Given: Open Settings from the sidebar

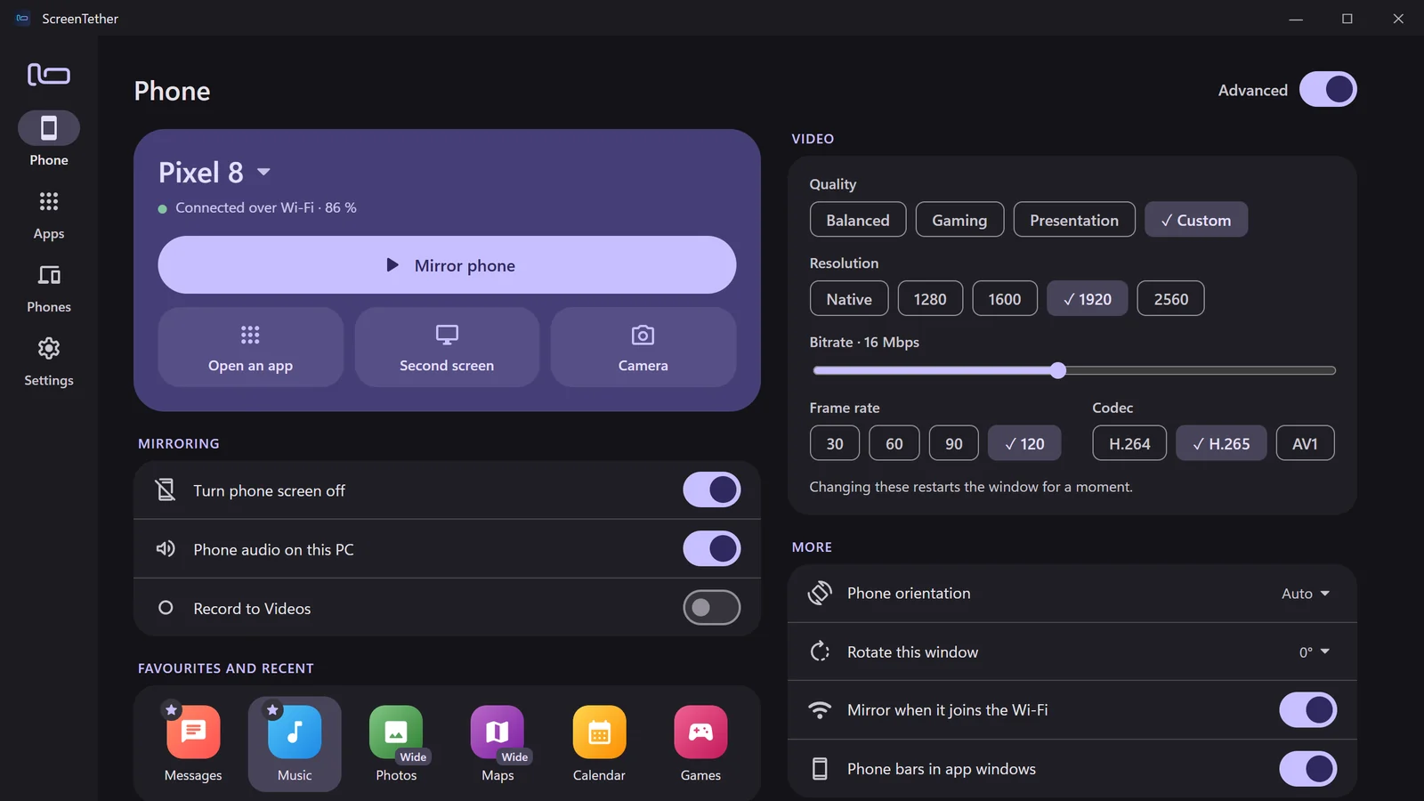Looking at the screenshot, I should 49,361.
